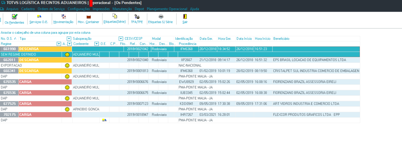Viewport: 402px width, 144px height.
Task: Click the Sair exit door button
Action: [x=185, y=19]
